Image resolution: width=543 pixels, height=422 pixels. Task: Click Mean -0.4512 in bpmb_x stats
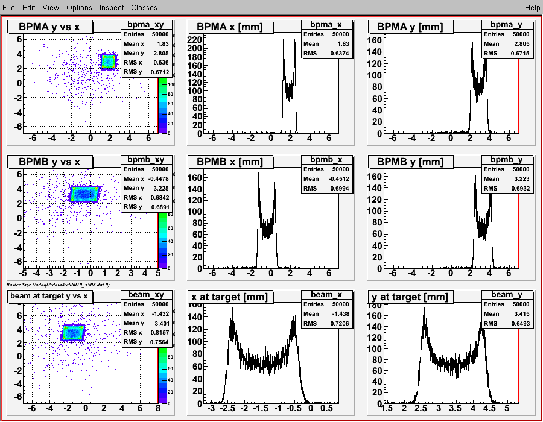coord(326,179)
